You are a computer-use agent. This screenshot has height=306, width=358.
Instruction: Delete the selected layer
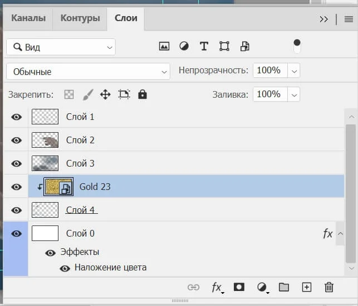pyautogui.click(x=329, y=287)
